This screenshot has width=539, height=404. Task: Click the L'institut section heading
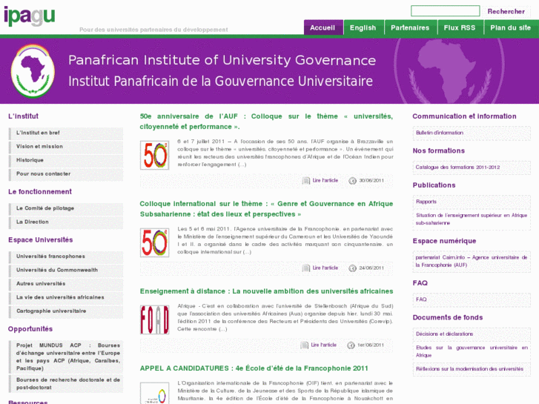click(x=24, y=116)
